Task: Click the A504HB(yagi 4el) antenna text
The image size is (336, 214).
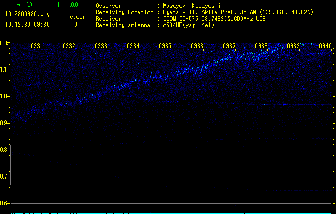Action: click(x=189, y=25)
